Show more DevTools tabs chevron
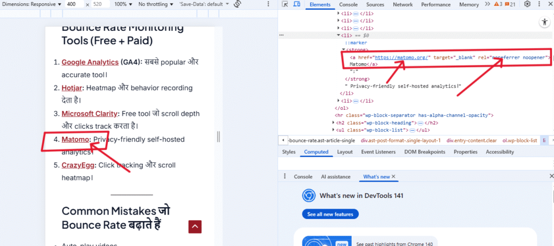Viewport: 554px width, 246px height. coord(487,4)
